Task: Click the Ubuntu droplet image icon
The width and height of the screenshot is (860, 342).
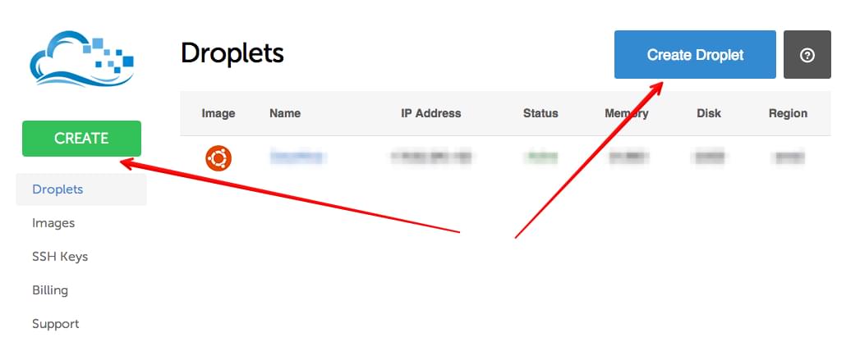Action: [x=218, y=158]
